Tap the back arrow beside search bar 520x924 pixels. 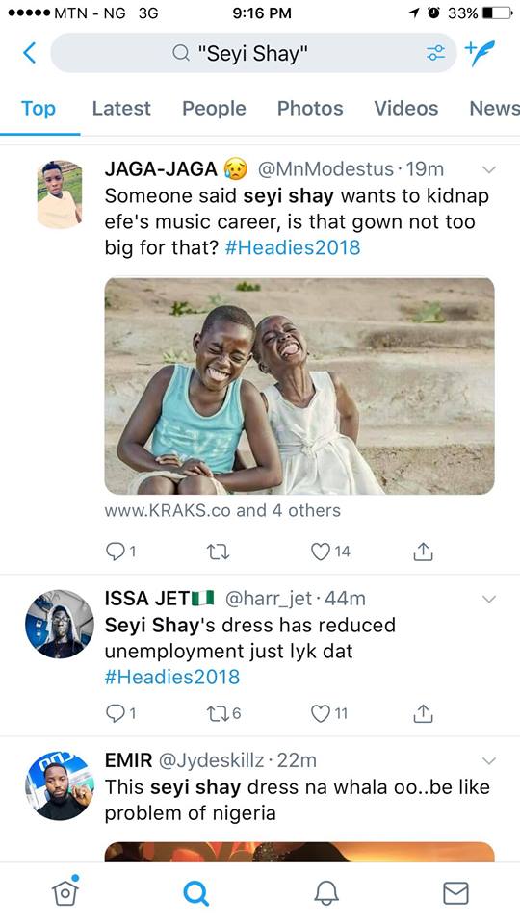click(30, 53)
